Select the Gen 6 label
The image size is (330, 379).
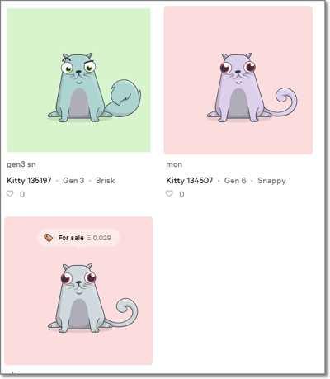point(235,181)
